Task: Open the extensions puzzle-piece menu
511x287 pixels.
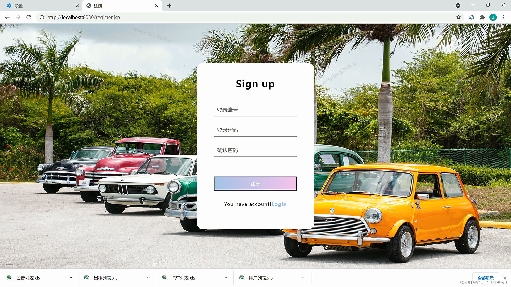Action: point(483,17)
